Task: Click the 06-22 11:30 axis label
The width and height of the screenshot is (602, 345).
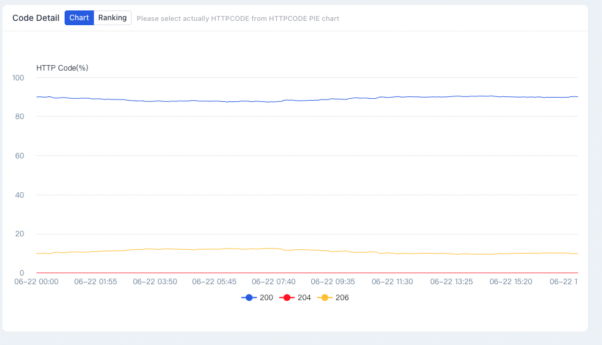Action: pyautogui.click(x=392, y=282)
